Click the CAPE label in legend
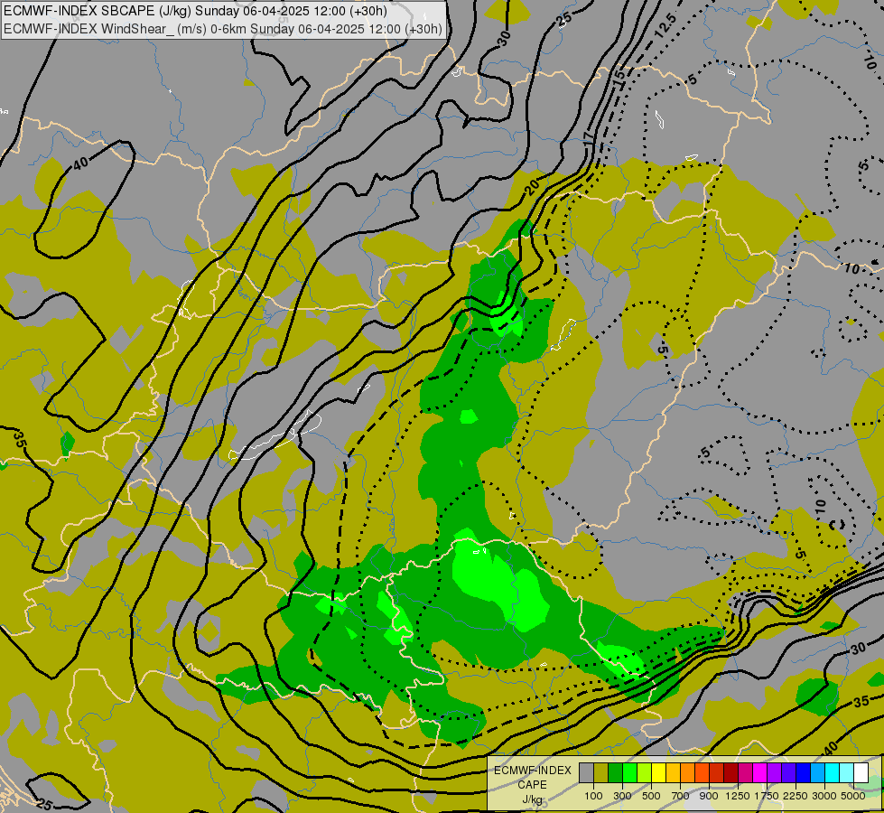Screen dimensions: 884x813 pyautogui.click(x=532, y=784)
